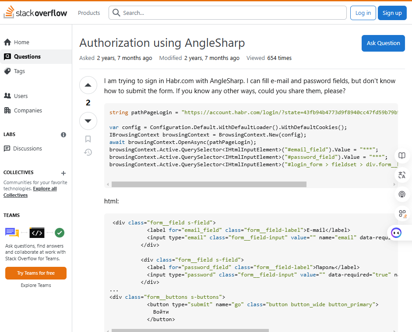Screen dimensions: 412x332
Task: Click the LABS section heading
Action: [x=10, y=134]
